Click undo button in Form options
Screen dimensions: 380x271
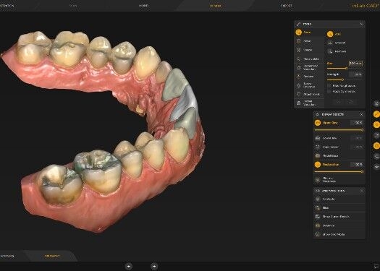pyautogui.click(x=338, y=102)
